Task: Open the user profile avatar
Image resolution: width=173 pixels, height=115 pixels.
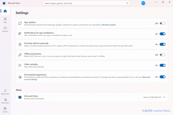Action: pyautogui.click(x=143, y=3)
